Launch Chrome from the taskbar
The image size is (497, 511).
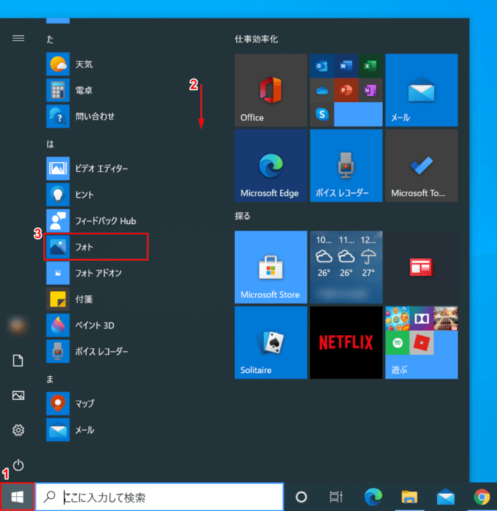coord(482,497)
